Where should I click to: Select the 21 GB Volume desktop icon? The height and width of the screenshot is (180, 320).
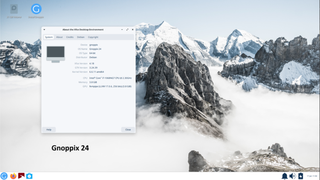click(x=14, y=11)
